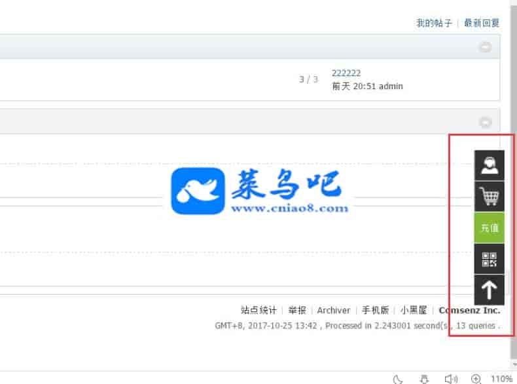The height and width of the screenshot is (384, 517).
Task: Open the 小黑屋 footer link
Action: tap(414, 310)
